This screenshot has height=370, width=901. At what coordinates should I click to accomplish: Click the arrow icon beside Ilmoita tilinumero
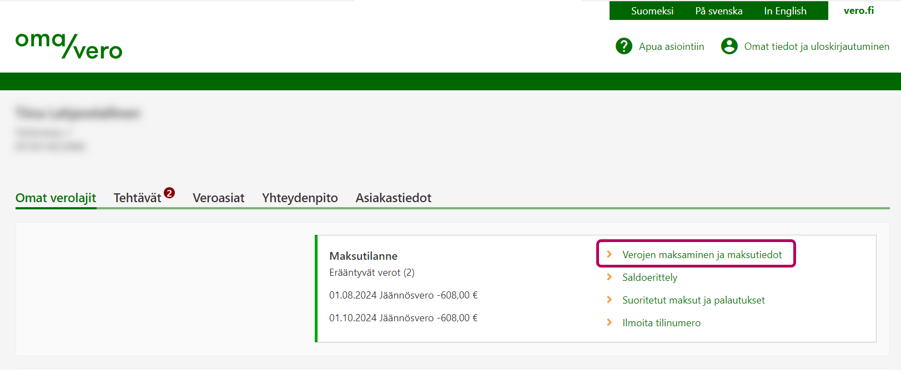click(x=610, y=322)
